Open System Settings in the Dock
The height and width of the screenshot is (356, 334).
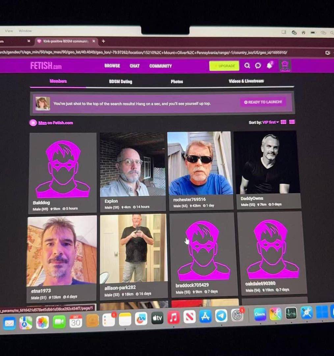[237, 315]
